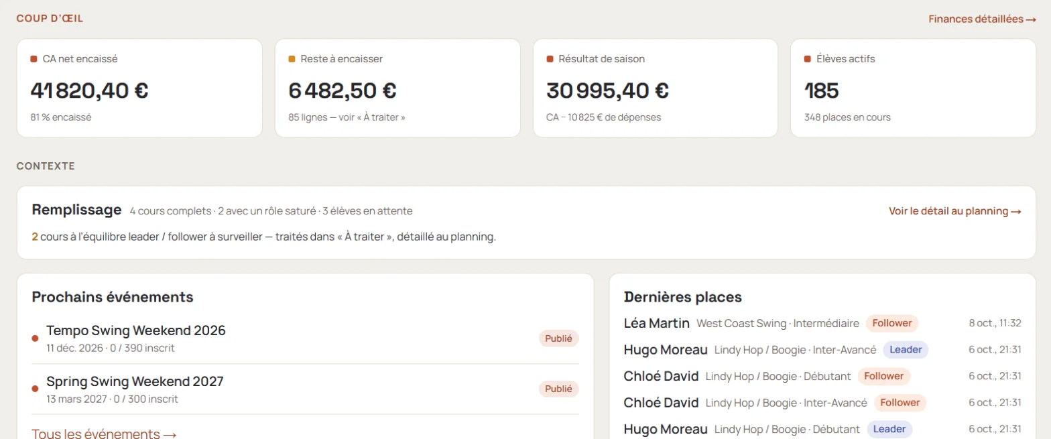Click the 41 820,40 € amount
This screenshot has width=1051, height=439.
(90, 90)
